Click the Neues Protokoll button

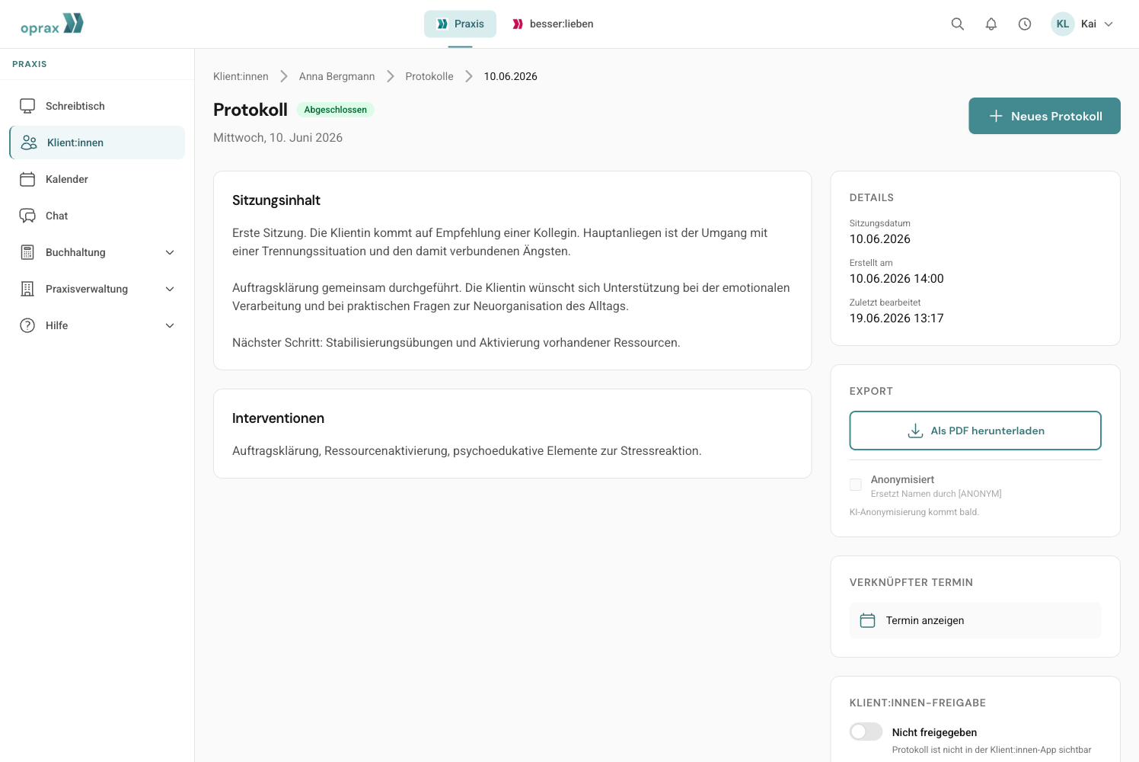point(1045,116)
